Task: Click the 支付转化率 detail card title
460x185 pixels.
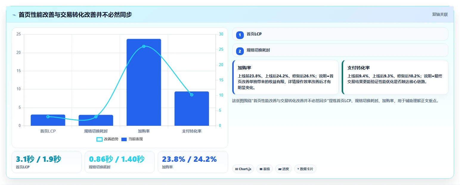Action: click(x=359, y=68)
